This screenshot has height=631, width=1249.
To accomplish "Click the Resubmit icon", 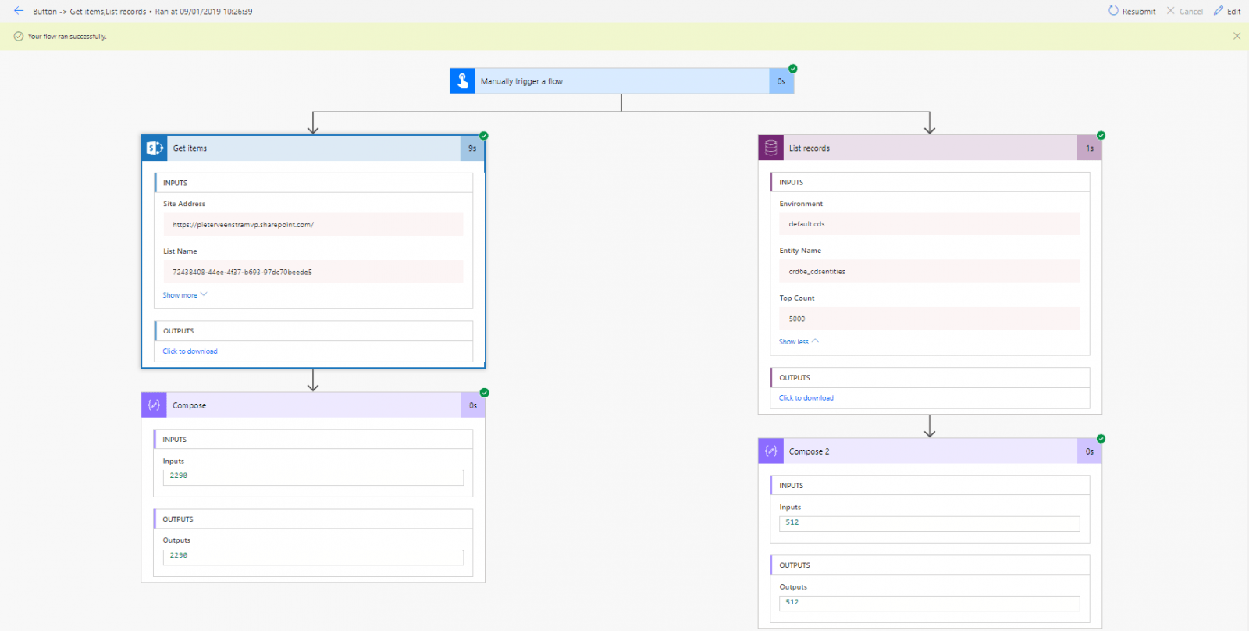I will tap(1113, 11).
